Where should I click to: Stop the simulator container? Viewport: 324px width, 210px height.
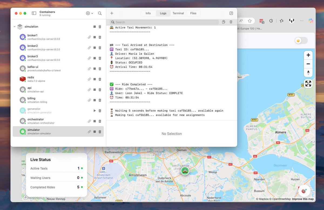[x=94, y=132]
